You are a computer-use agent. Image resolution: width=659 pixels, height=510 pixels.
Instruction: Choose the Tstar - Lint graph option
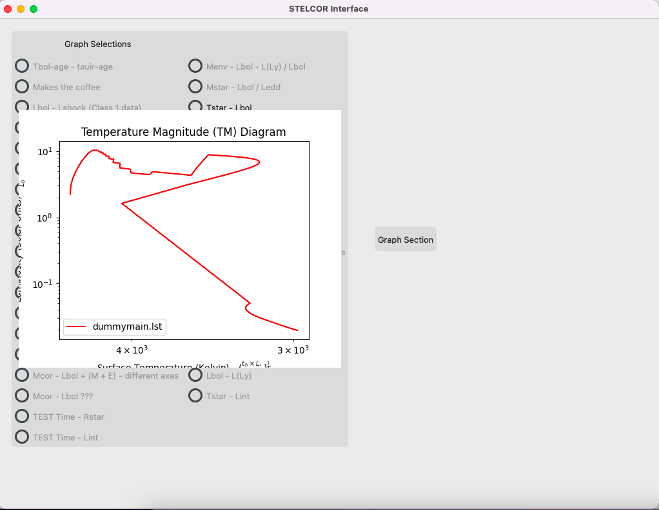coord(195,396)
